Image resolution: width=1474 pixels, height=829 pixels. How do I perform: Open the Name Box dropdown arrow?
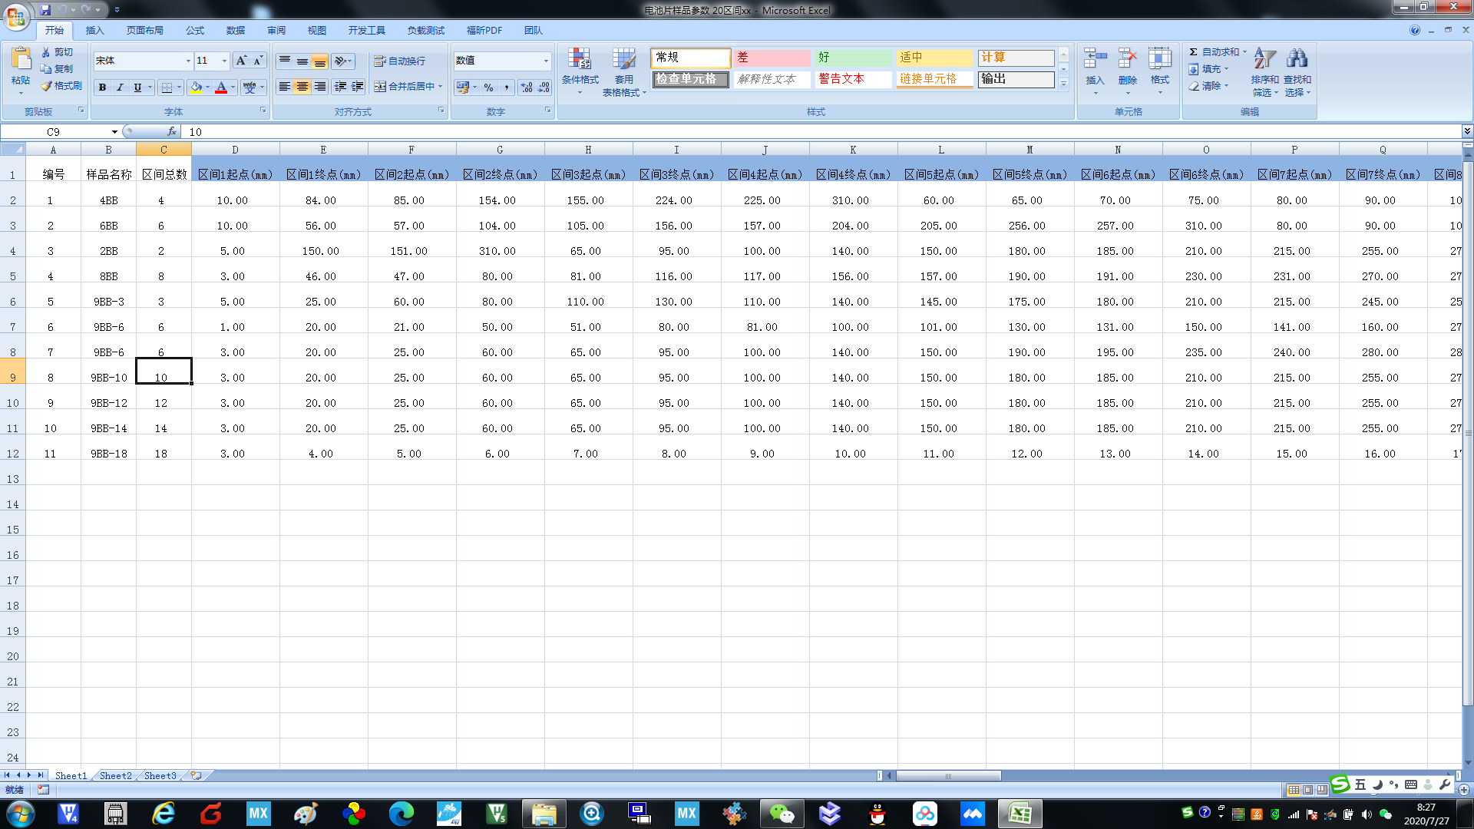[114, 132]
